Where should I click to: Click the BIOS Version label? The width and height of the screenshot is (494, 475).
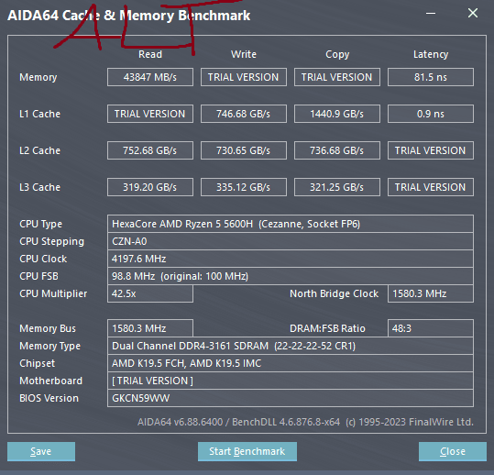(x=49, y=398)
